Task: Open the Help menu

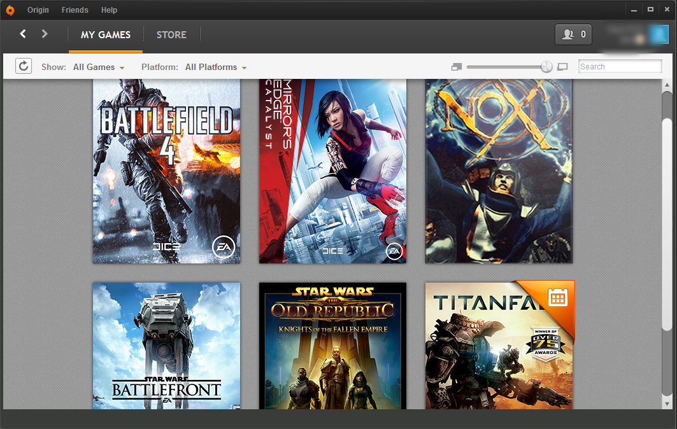Action: coord(109,10)
